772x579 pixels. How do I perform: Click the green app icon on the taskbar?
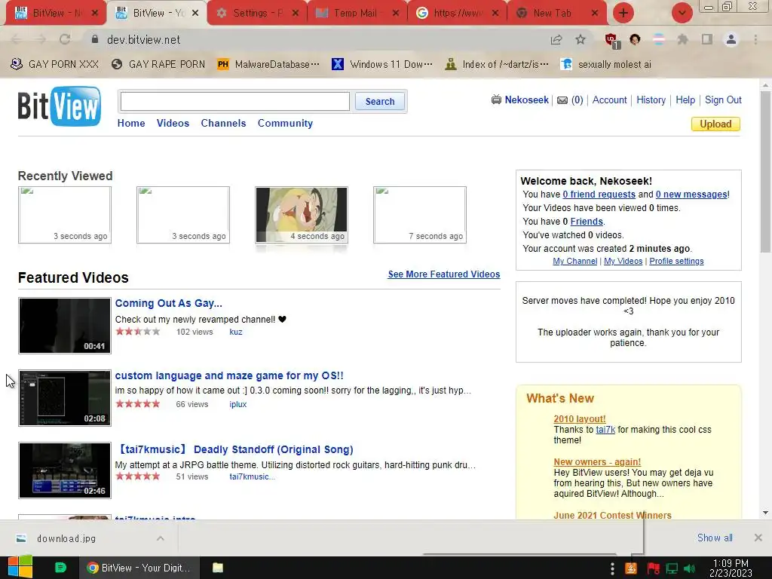(60, 568)
